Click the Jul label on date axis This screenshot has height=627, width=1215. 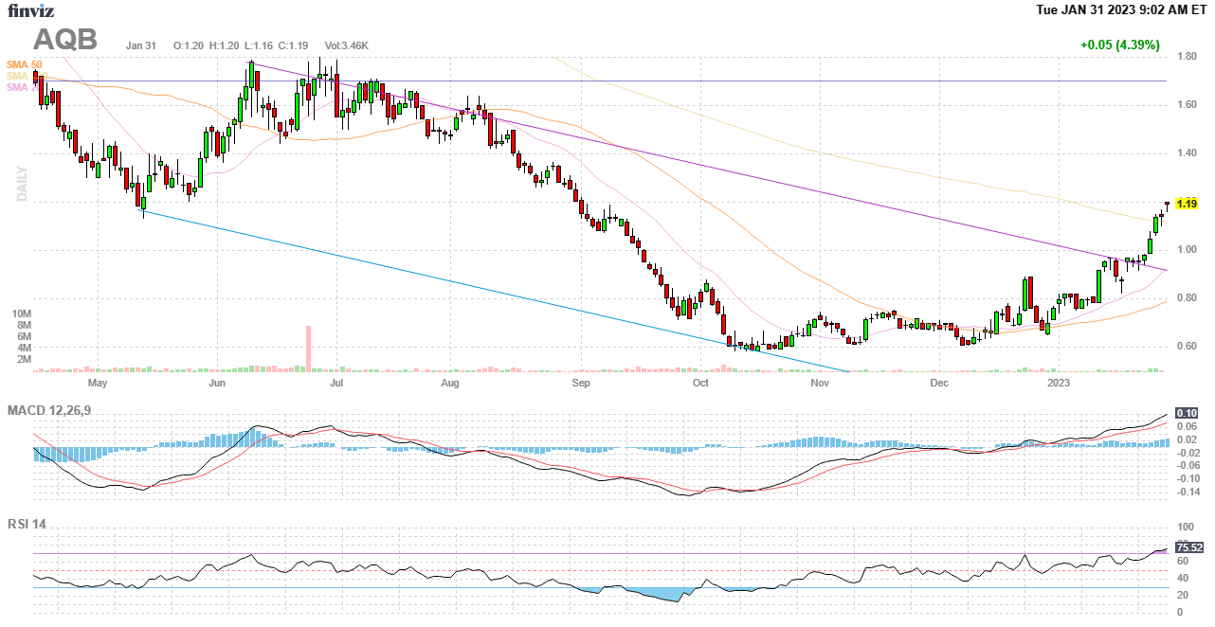coord(336,384)
